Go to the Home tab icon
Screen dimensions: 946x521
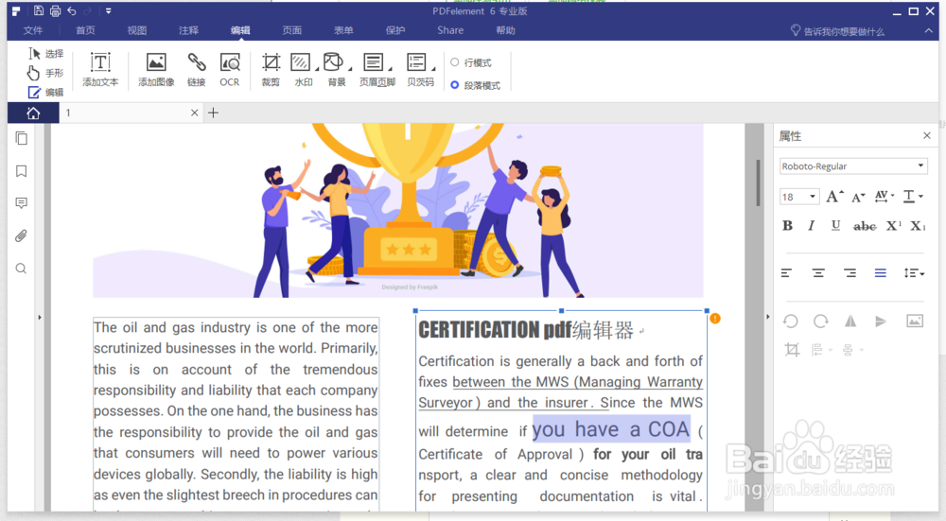click(33, 113)
